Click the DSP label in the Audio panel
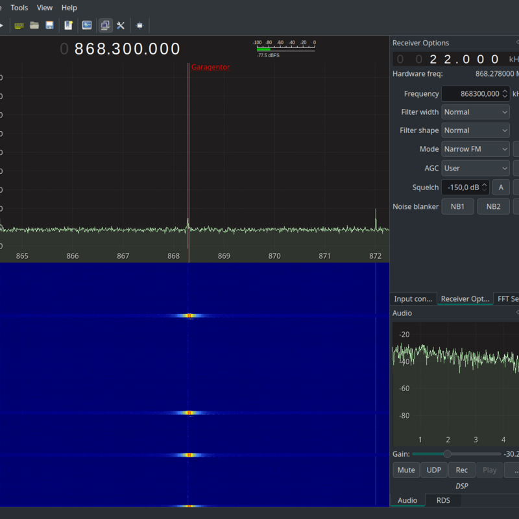Image resolution: width=519 pixels, height=519 pixels. click(x=462, y=486)
